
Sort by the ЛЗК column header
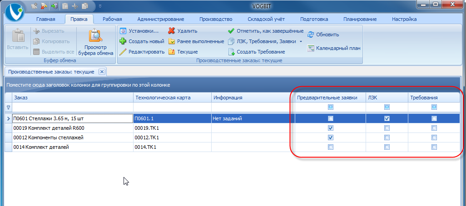387,98
